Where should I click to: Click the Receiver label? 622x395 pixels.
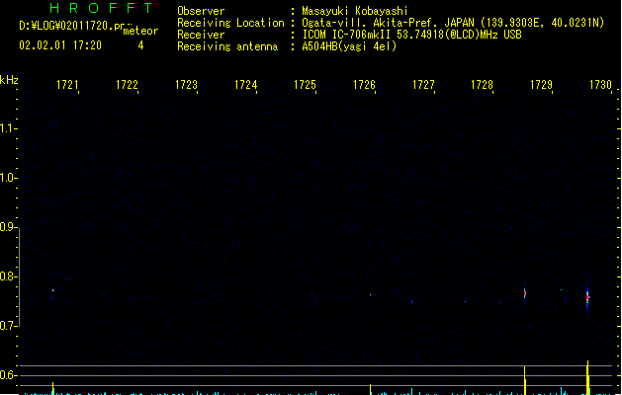201,35
